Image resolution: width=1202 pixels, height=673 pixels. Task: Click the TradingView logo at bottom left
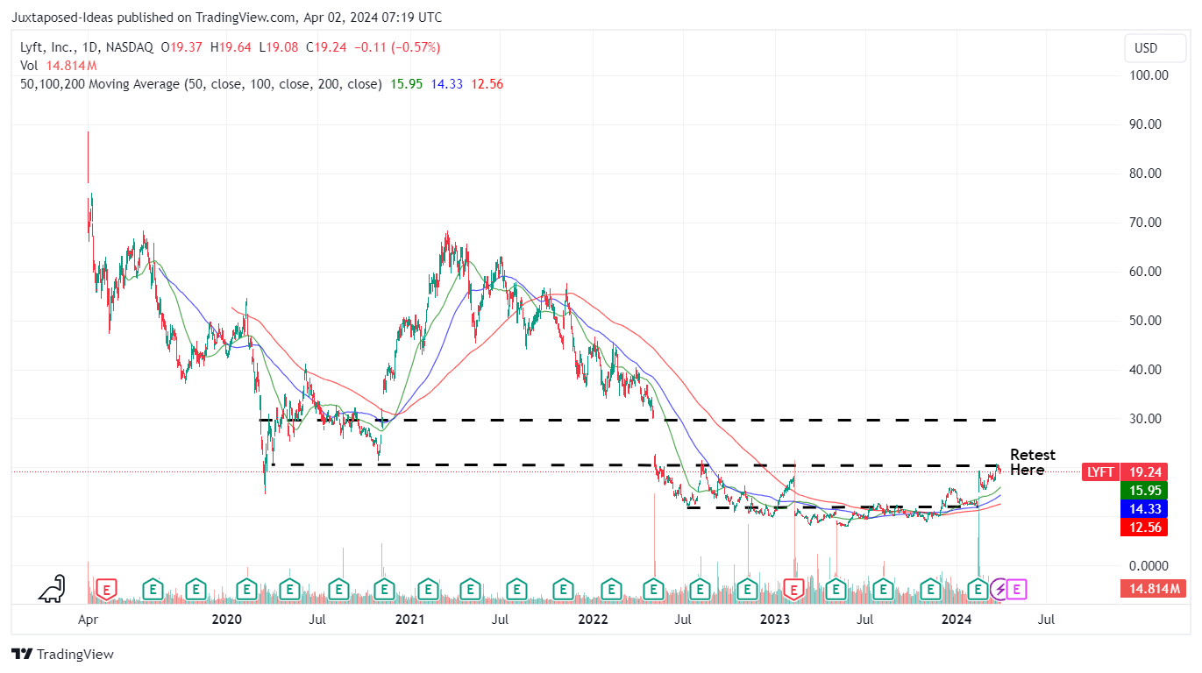click(x=62, y=654)
